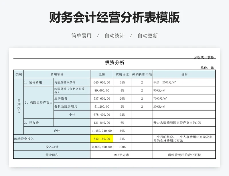Click the 69% ratio cell
Viewport: 229px width, 176px height.
(x=122, y=131)
